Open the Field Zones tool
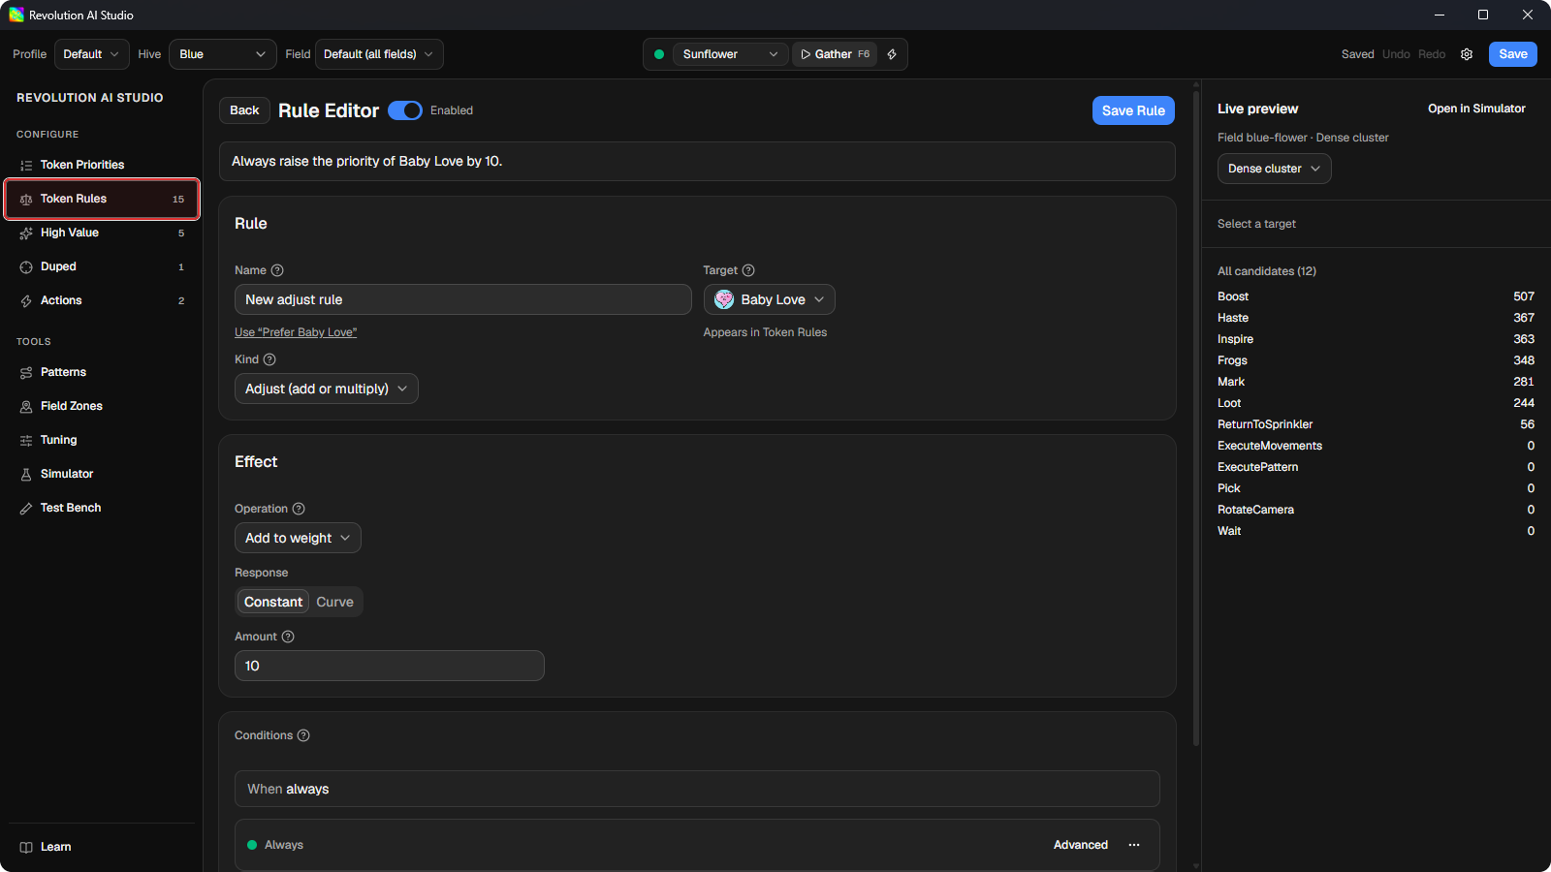 point(102,406)
